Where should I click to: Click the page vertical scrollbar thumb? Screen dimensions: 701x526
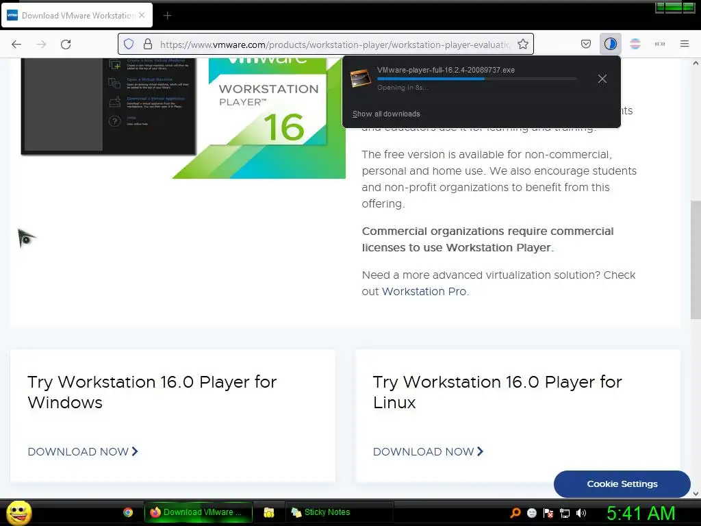tap(696, 260)
